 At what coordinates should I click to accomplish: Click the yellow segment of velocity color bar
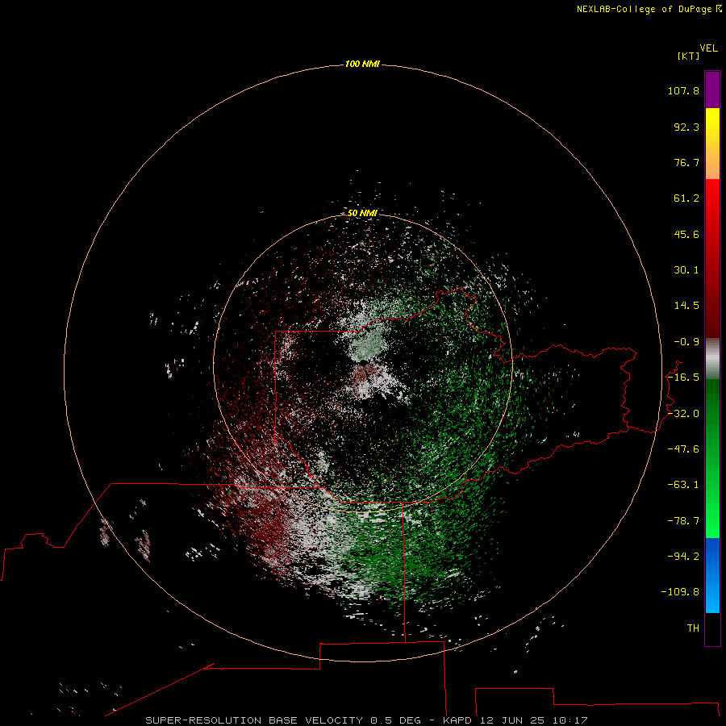(x=712, y=144)
